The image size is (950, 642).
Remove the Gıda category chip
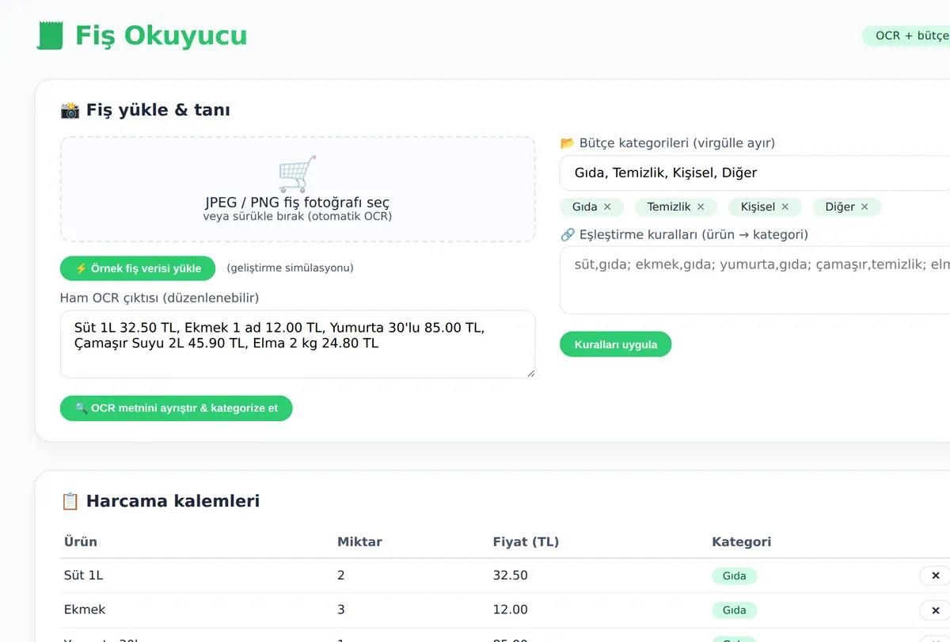point(607,207)
